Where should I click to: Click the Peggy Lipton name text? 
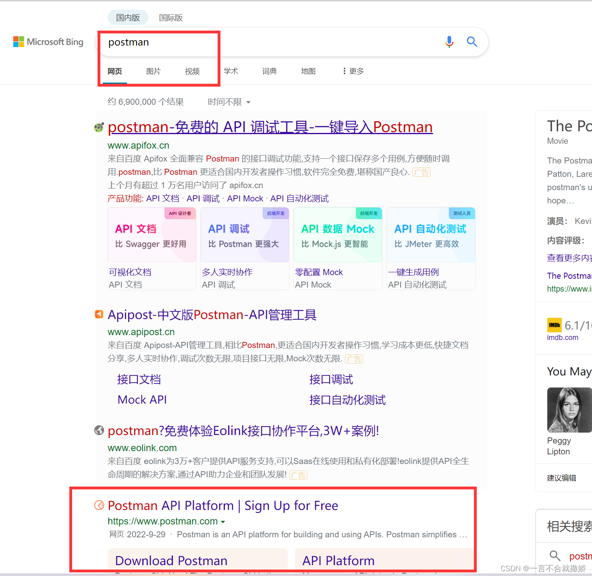(559, 446)
